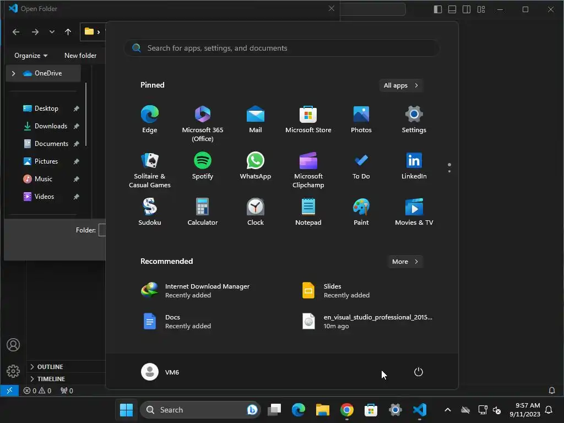Open Notepad
The height and width of the screenshot is (423, 564).
[308, 212]
